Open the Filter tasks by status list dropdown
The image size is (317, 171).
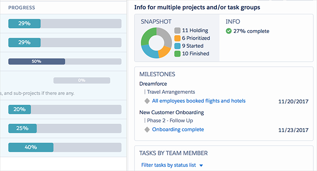172,165
